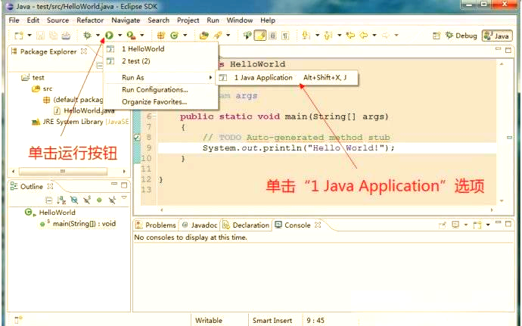The image size is (522, 326).
Task: Open the External Tools dropdown arrow
Action: tap(141, 35)
